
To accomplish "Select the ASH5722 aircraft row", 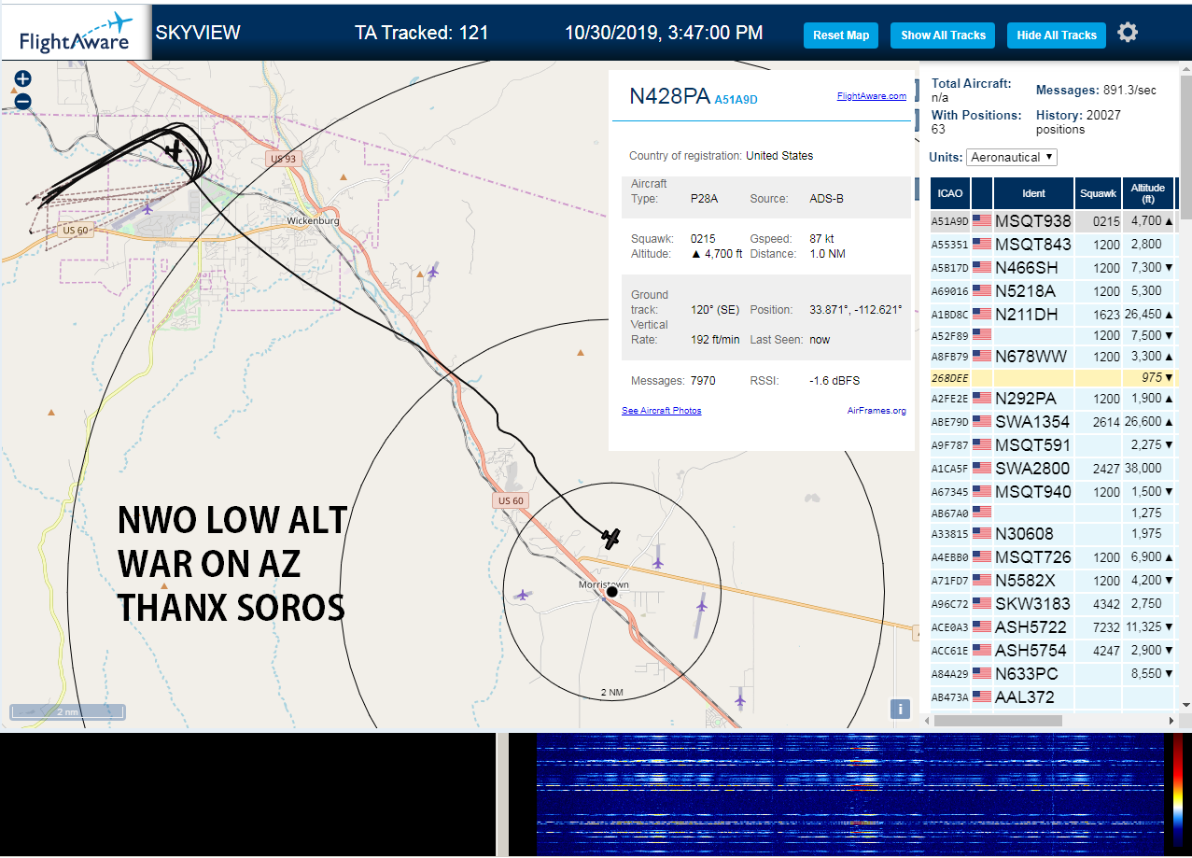I will click(1053, 627).
